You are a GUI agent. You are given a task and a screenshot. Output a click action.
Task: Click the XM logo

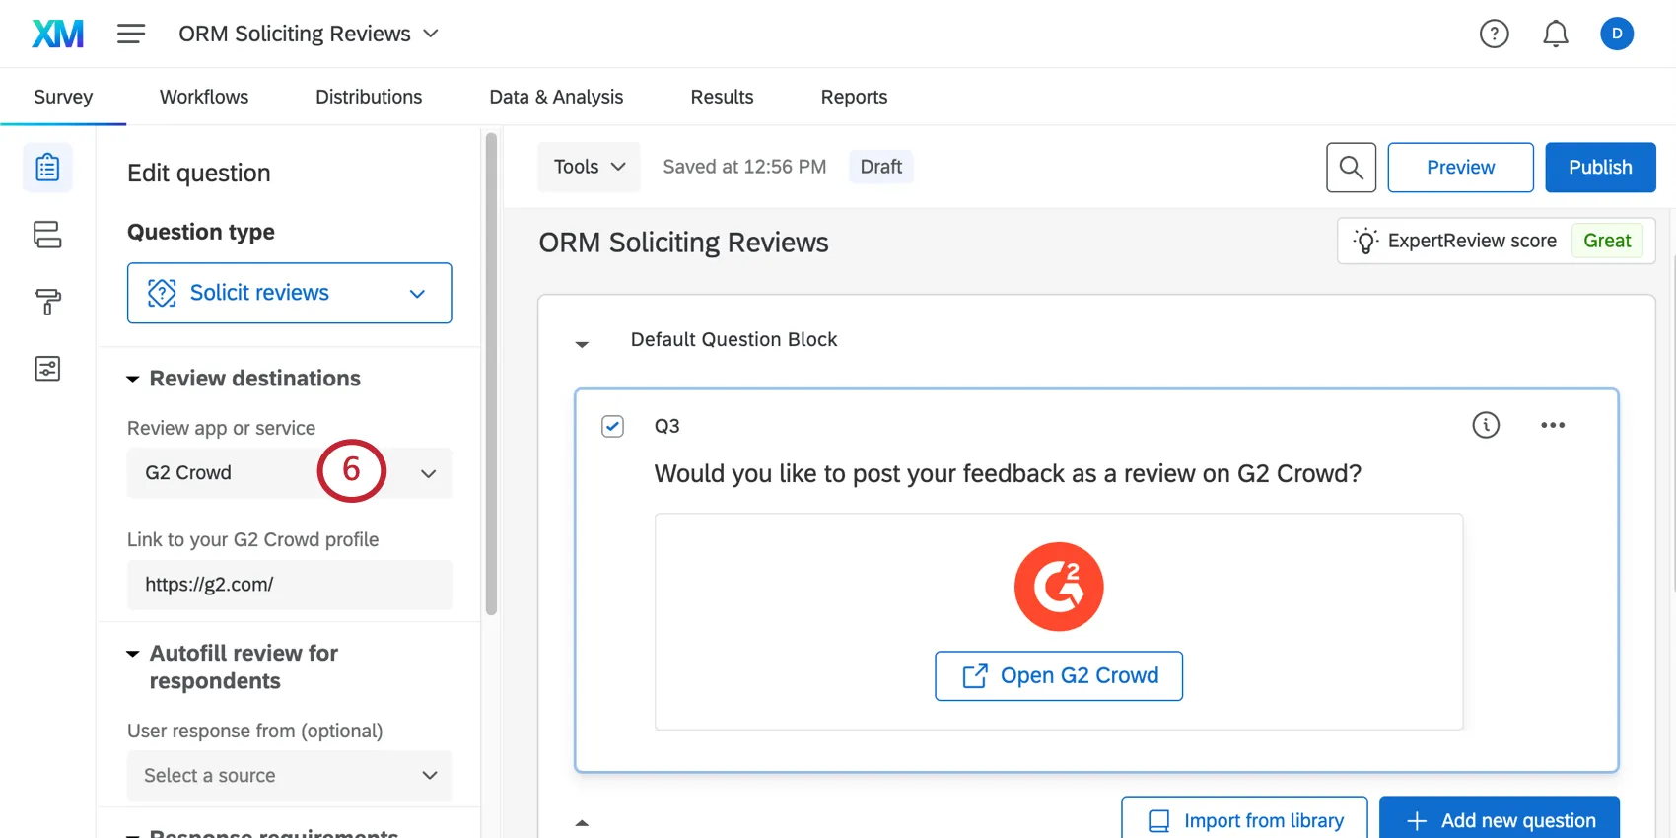point(58,34)
